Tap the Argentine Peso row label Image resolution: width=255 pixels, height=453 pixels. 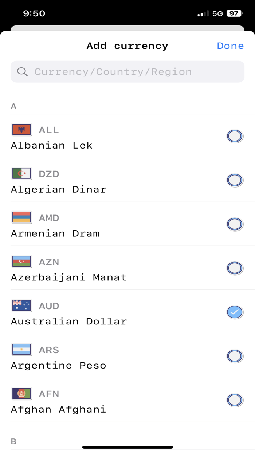[58, 365]
